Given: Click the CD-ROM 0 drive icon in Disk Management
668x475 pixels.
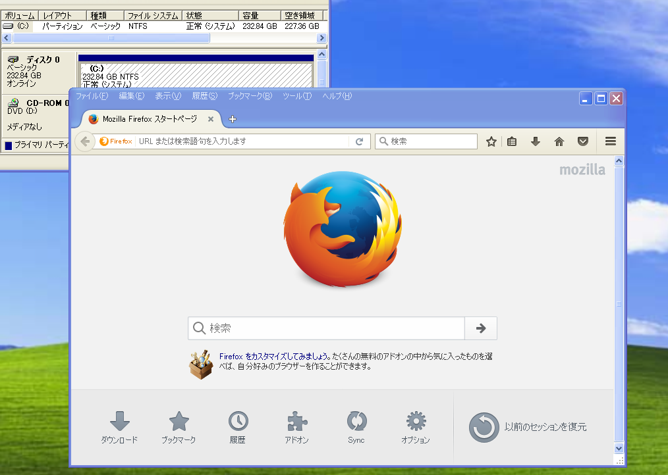Looking at the screenshot, I should pos(13,103).
